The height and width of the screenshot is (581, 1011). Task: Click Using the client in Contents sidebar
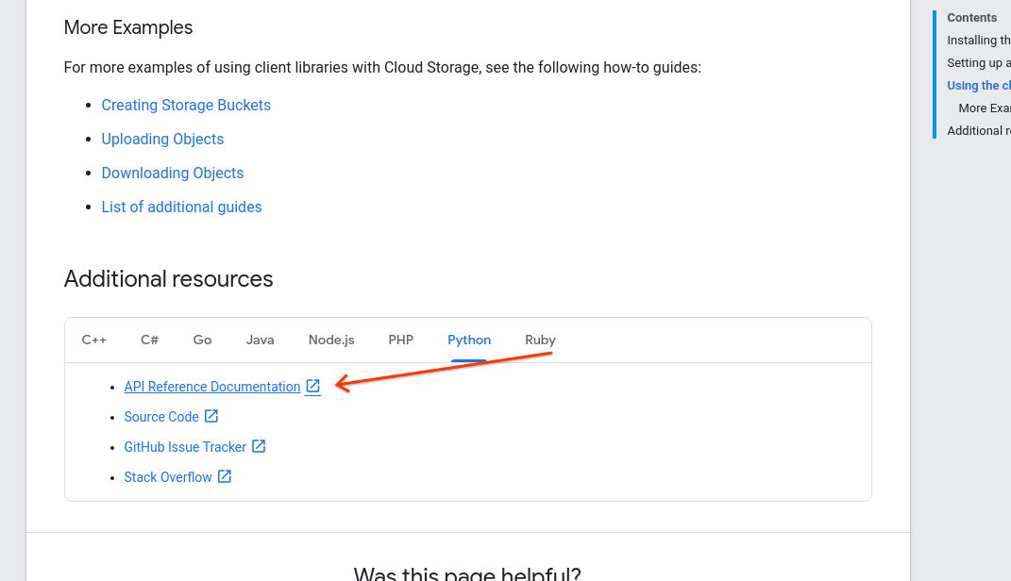point(979,85)
